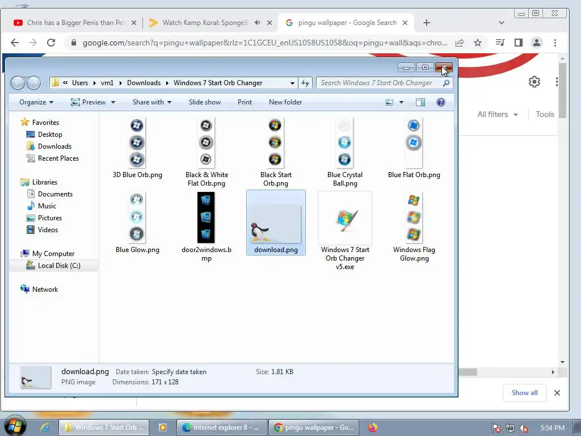Expand the view options dropdown arrow
The image size is (581, 436).
[401, 102]
